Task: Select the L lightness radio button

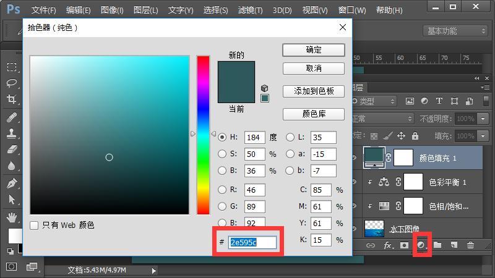Action: click(290, 137)
